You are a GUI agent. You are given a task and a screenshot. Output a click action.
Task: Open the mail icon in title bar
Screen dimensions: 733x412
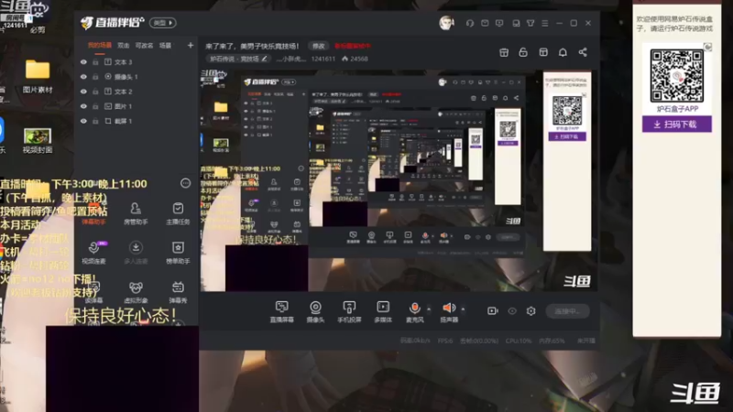point(485,23)
